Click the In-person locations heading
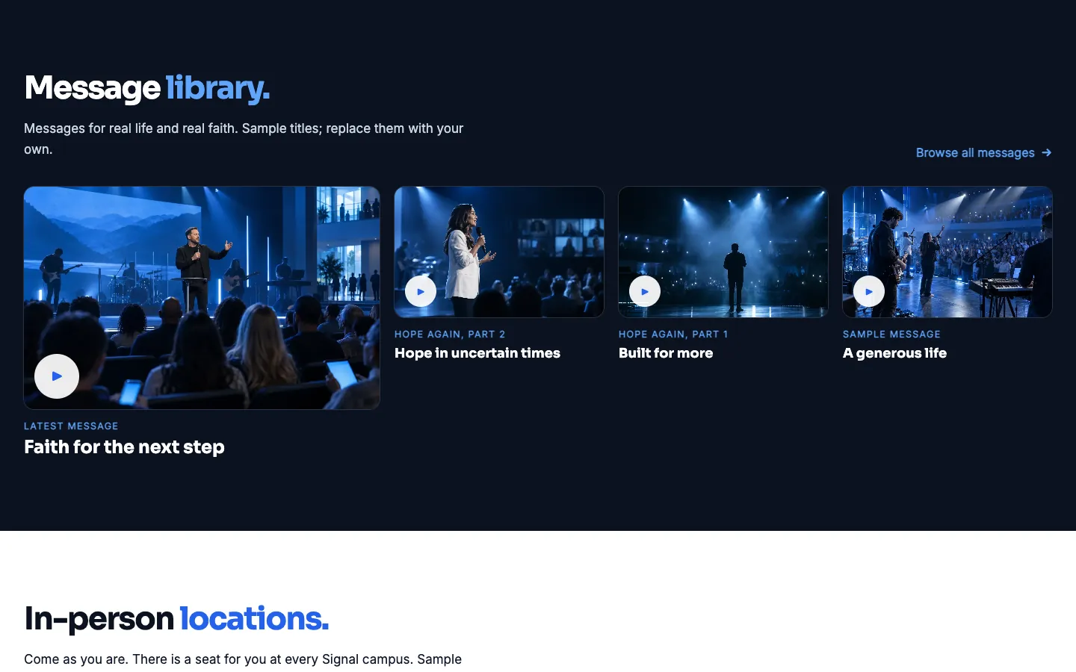The image size is (1076, 672). [176, 619]
